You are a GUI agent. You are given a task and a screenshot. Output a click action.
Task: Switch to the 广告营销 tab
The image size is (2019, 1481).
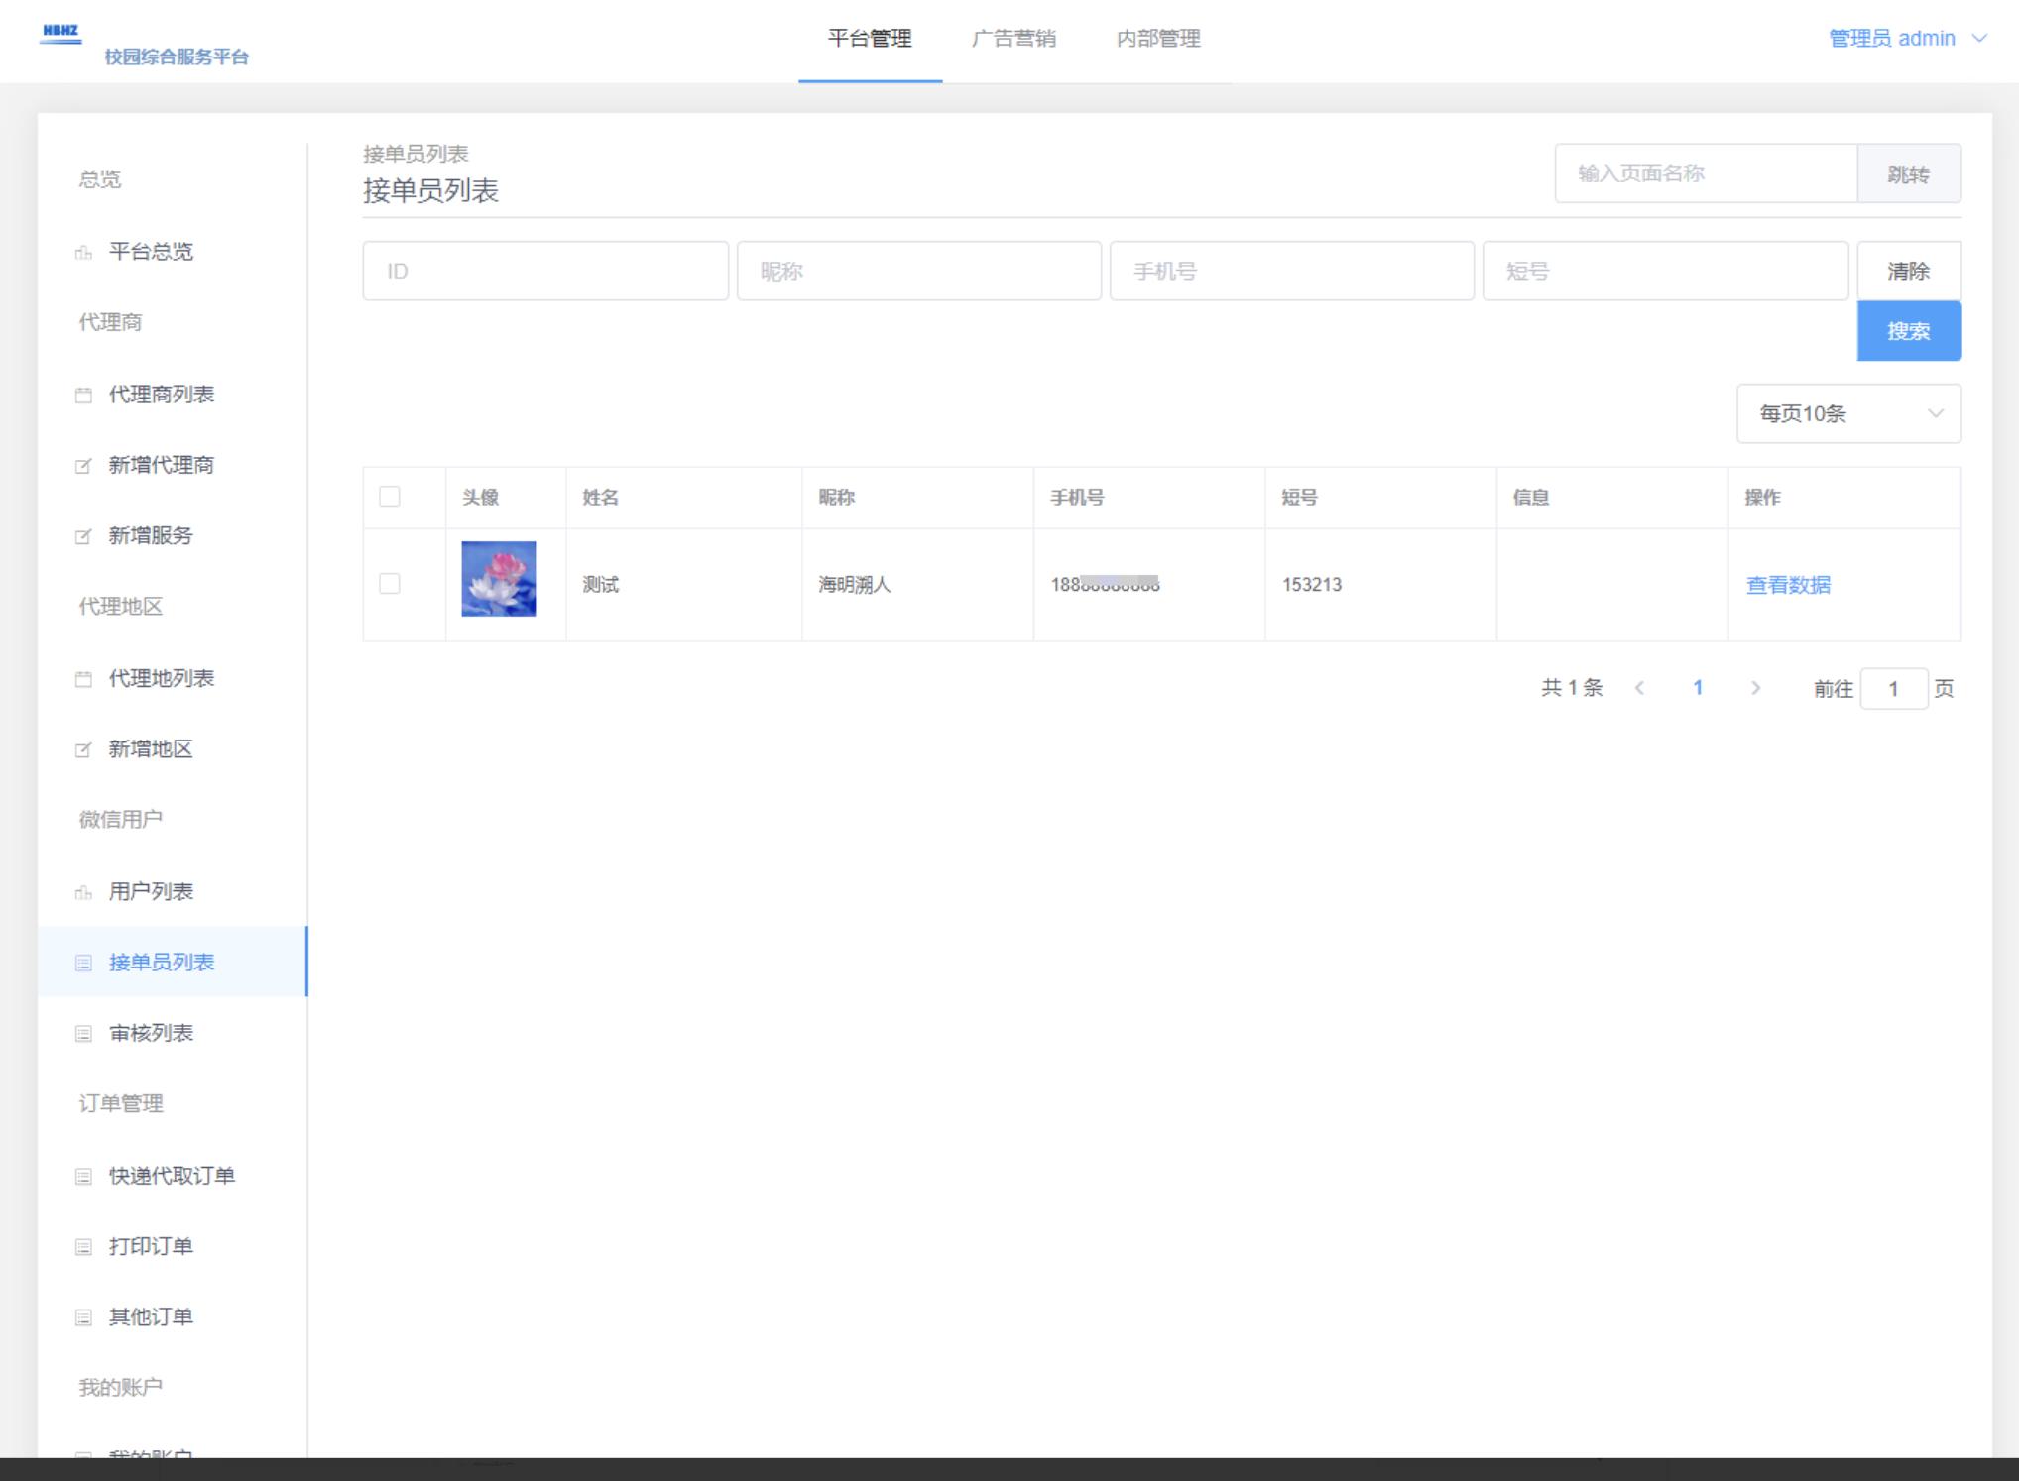[x=1013, y=39]
